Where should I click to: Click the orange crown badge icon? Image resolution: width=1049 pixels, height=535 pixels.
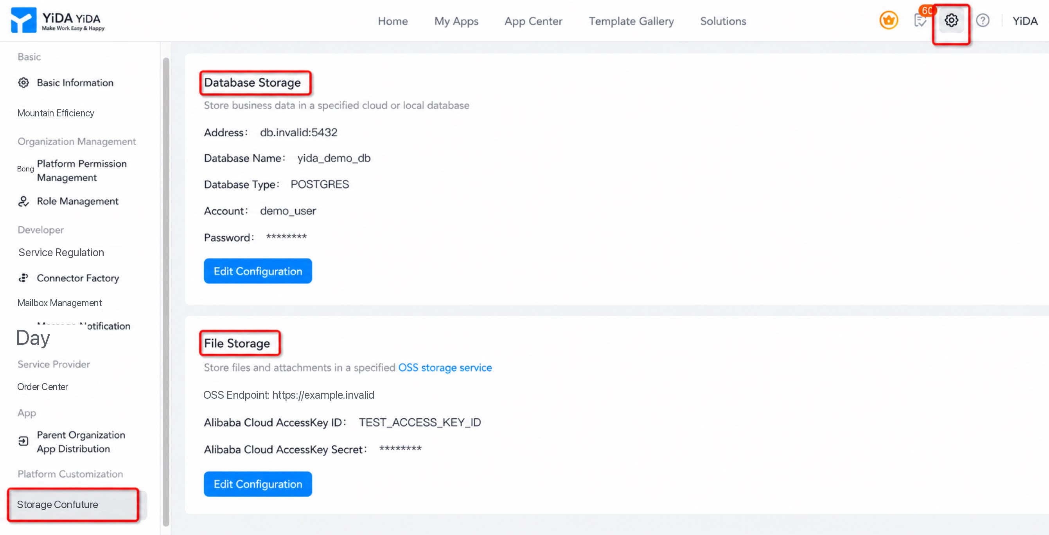pyautogui.click(x=888, y=20)
